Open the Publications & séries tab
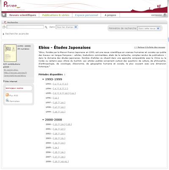169x170 pixels. coord(56,15)
